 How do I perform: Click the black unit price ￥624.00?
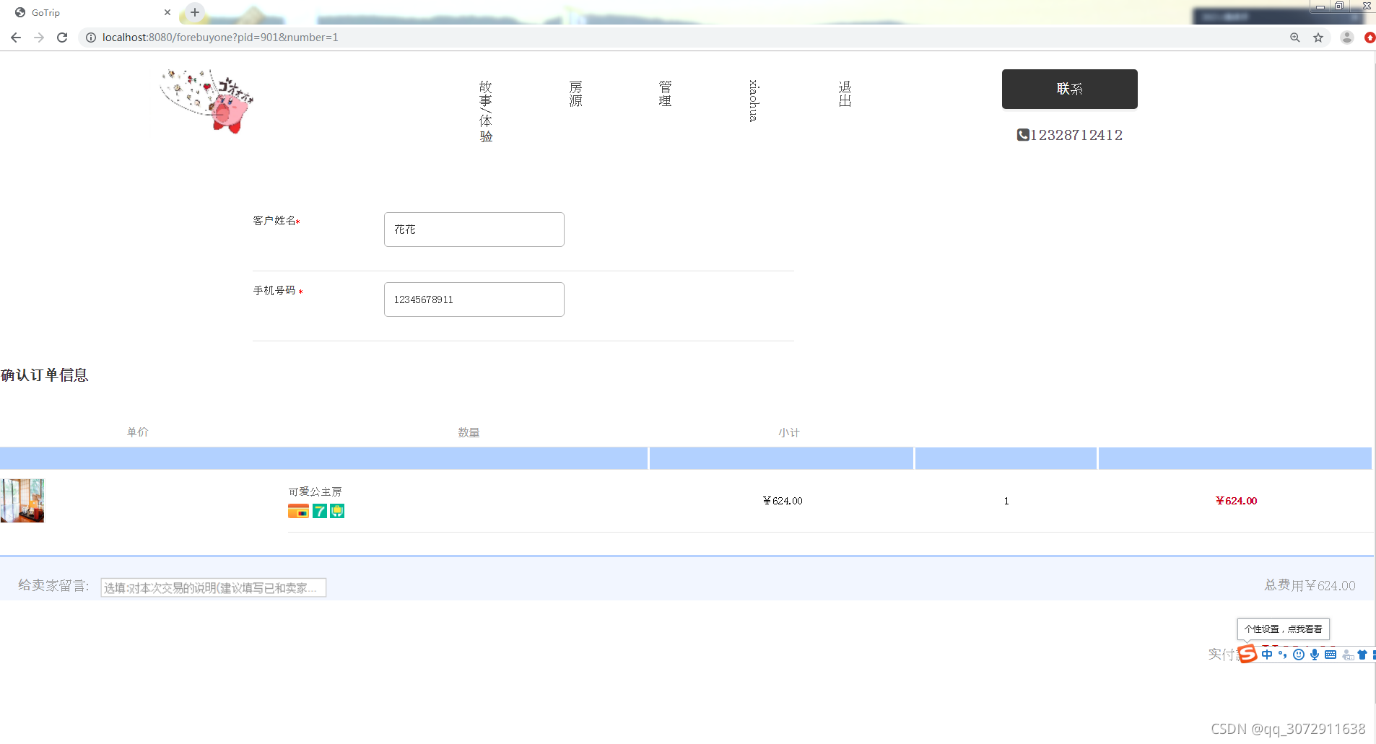(783, 501)
